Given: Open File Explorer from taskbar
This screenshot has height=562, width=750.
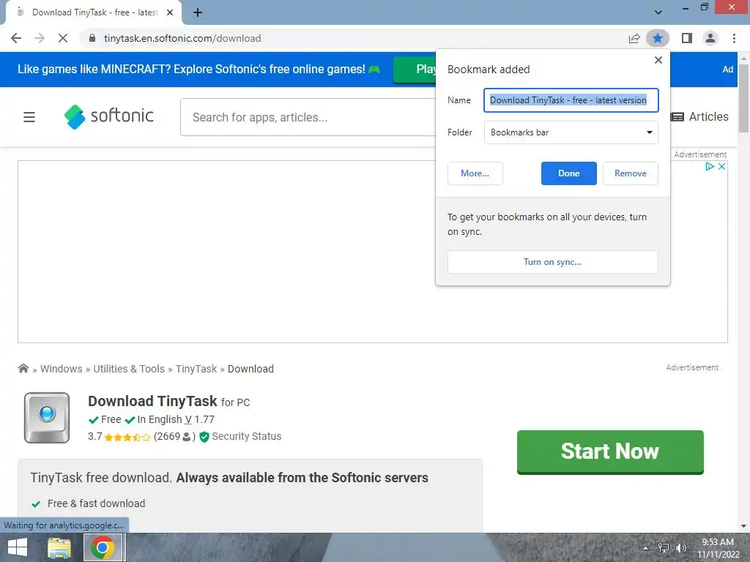Looking at the screenshot, I should [59, 547].
